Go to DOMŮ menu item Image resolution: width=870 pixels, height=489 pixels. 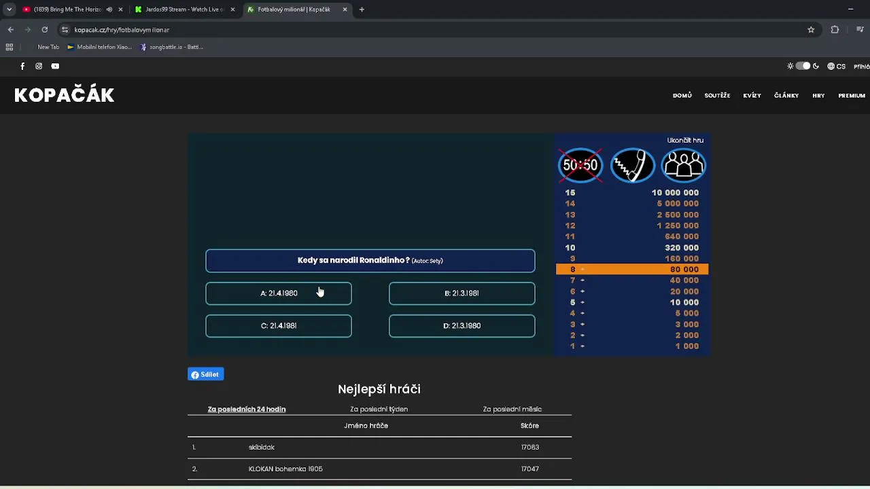[682, 96]
